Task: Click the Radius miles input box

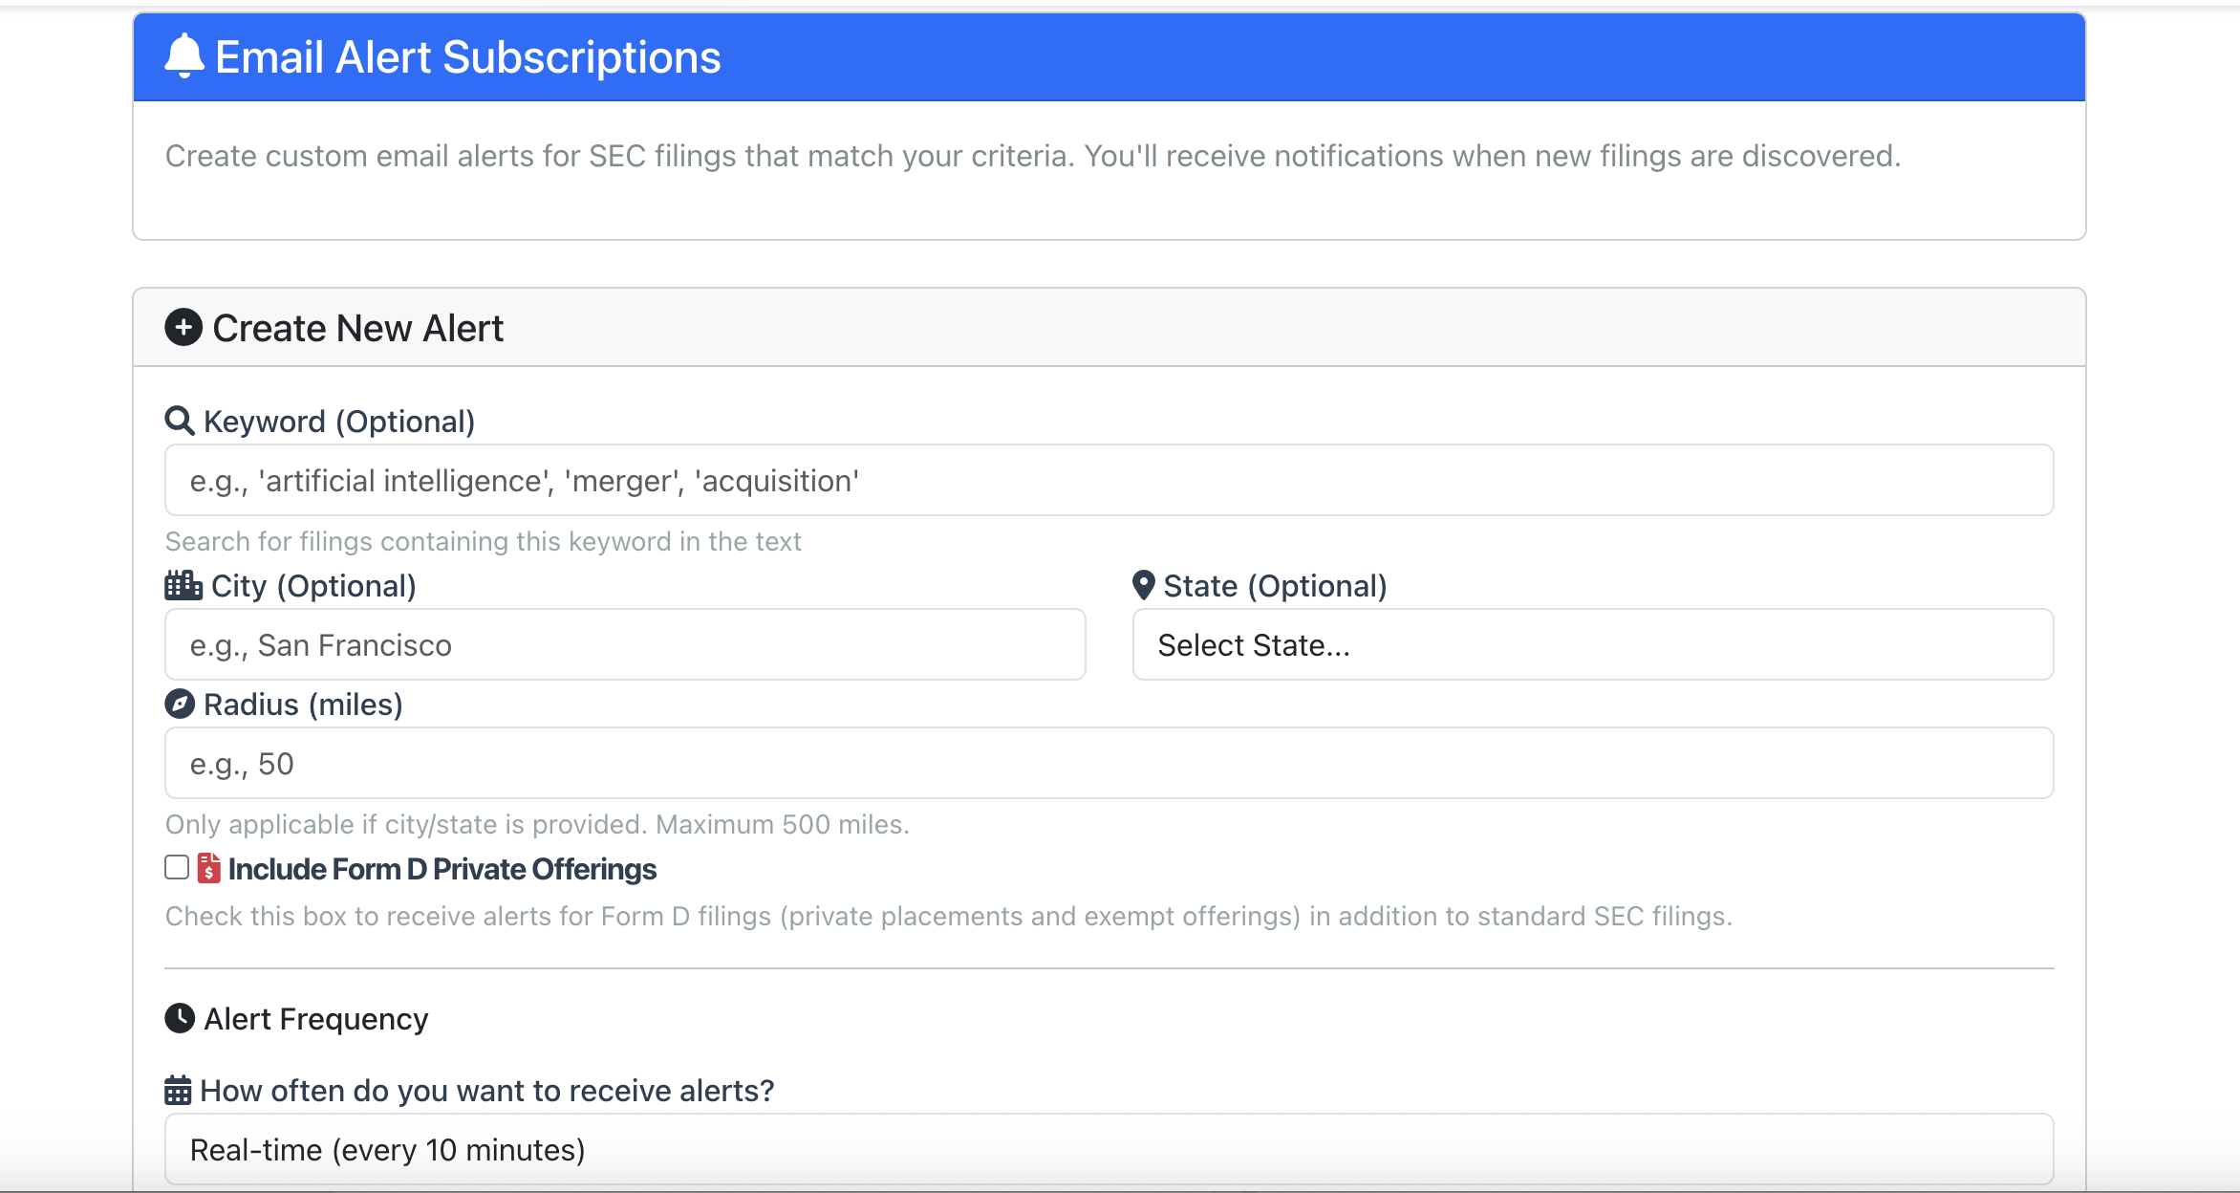Action: coord(1109,763)
